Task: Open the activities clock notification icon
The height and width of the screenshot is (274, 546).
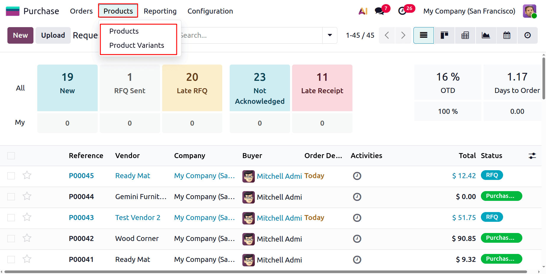Action: point(402,11)
